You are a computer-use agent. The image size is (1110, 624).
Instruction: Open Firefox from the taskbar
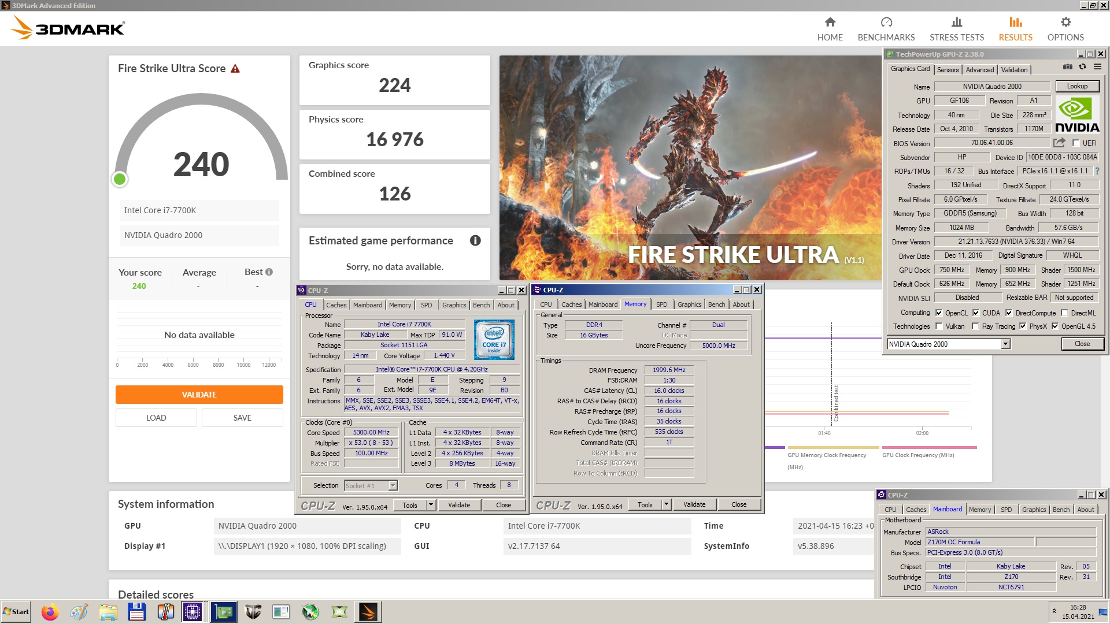[50, 611]
